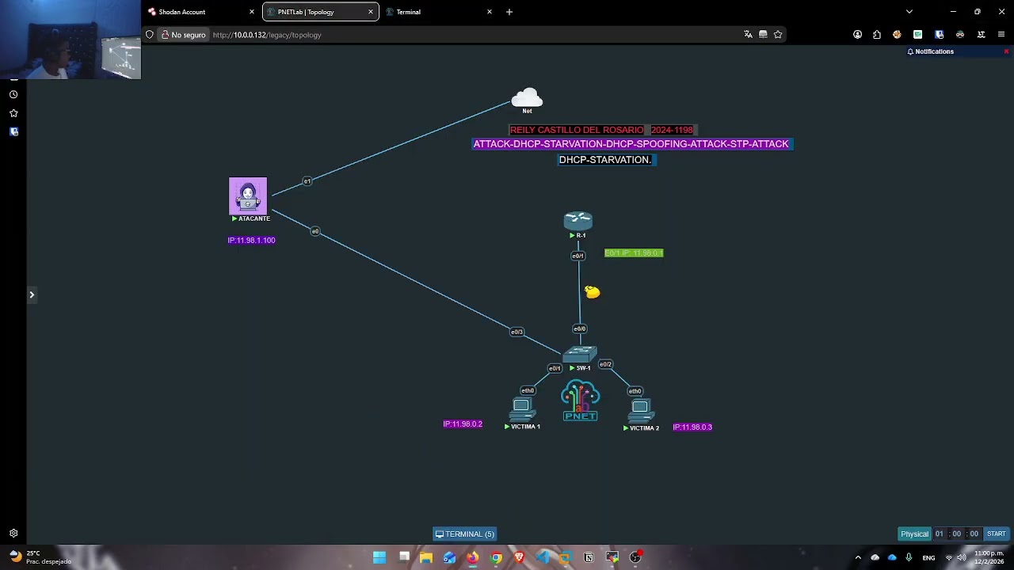The height and width of the screenshot is (570, 1014).
Task: Click the translate page icon
Action: click(x=748, y=35)
